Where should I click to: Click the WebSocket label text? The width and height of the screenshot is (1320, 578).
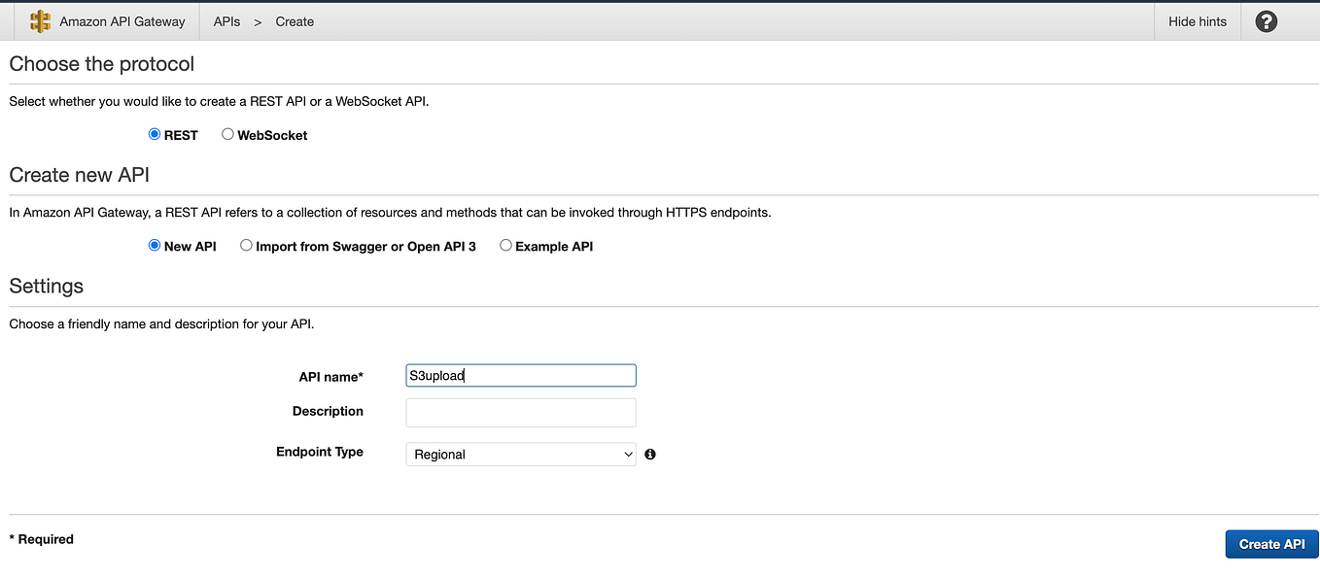tap(272, 136)
